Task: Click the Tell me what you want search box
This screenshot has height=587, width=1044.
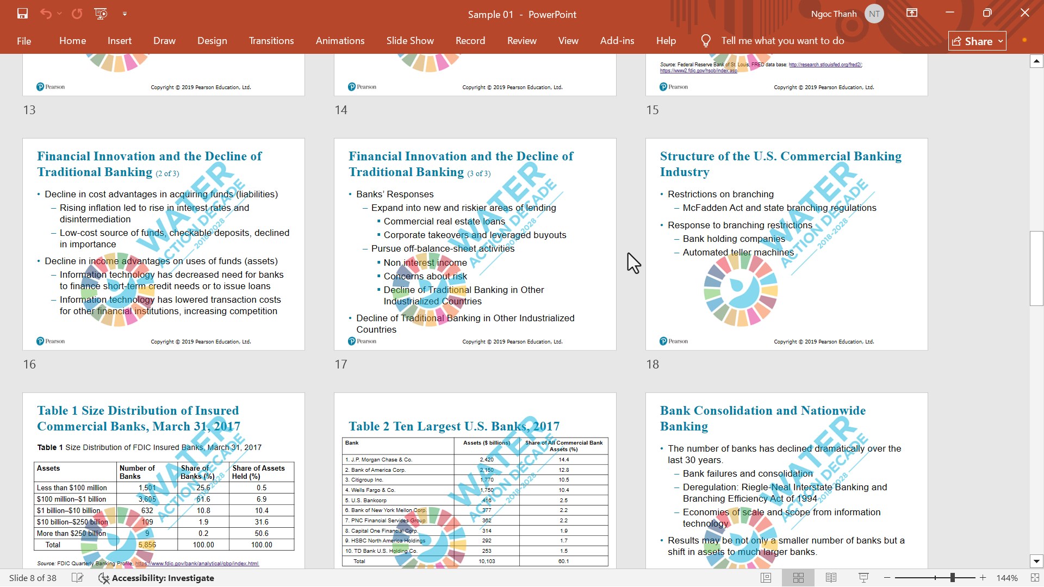Action: click(x=782, y=41)
